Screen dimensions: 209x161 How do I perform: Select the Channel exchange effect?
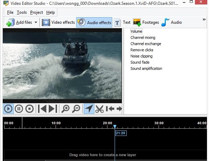pos(146,44)
